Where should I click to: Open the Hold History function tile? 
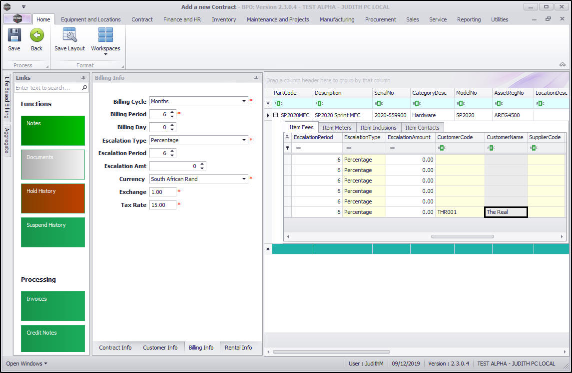(x=53, y=198)
